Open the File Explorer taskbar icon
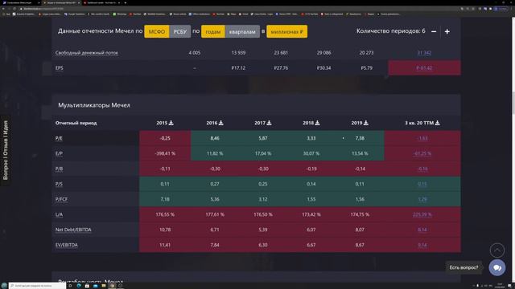 (x=104, y=286)
